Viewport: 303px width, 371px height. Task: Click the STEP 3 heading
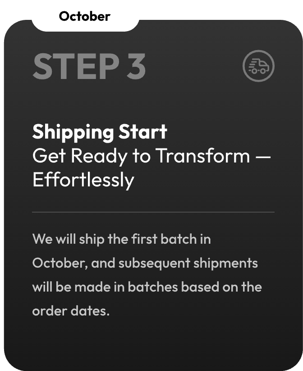pyautogui.click(x=89, y=66)
